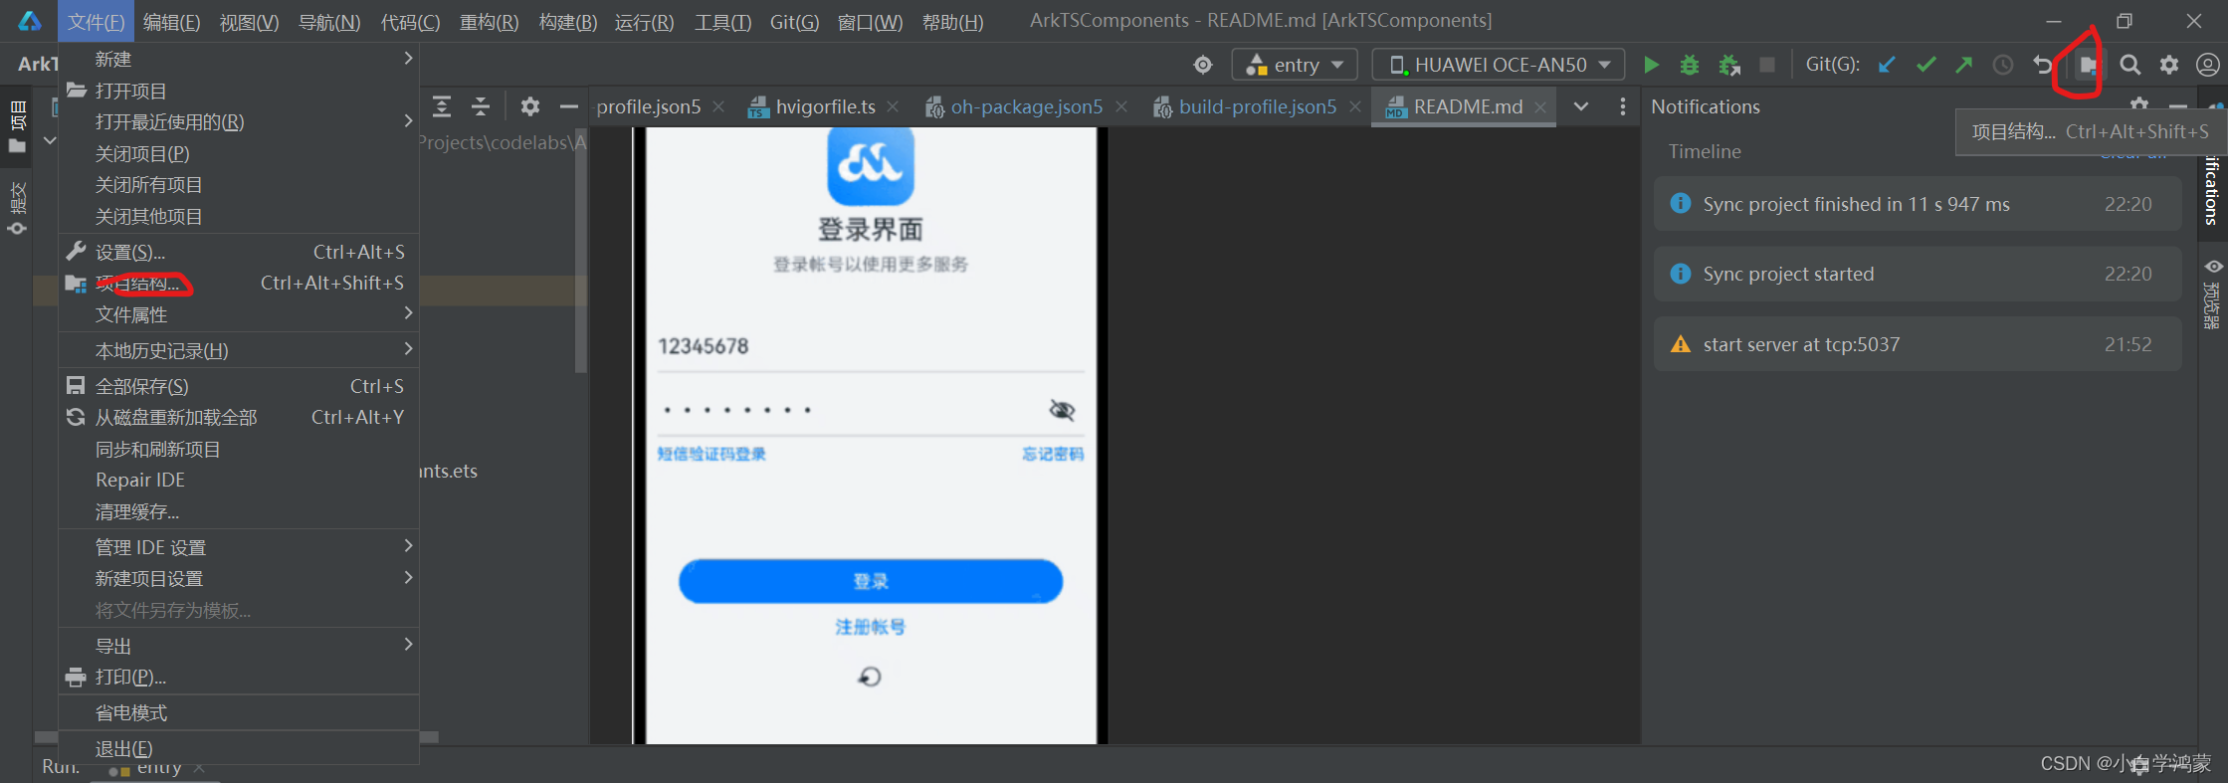Click the locate target crosshair icon
The width and height of the screenshot is (2228, 783).
(1203, 65)
